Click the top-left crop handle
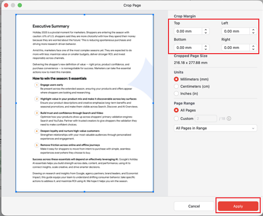Image resolution: width=263 pixels, height=216 pixels. pyautogui.click(x=16, y=15)
